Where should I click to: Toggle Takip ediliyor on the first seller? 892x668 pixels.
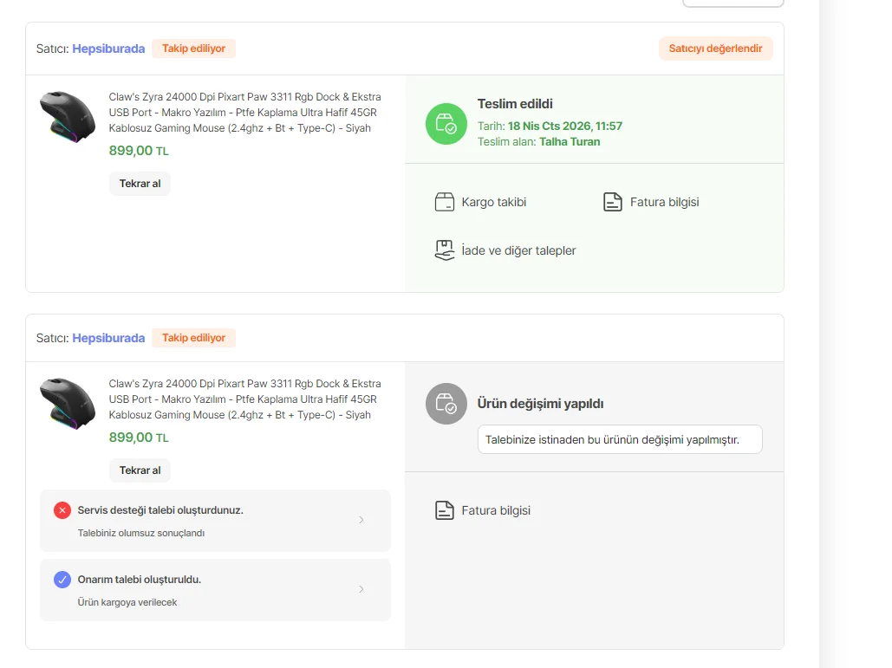click(193, 49)
